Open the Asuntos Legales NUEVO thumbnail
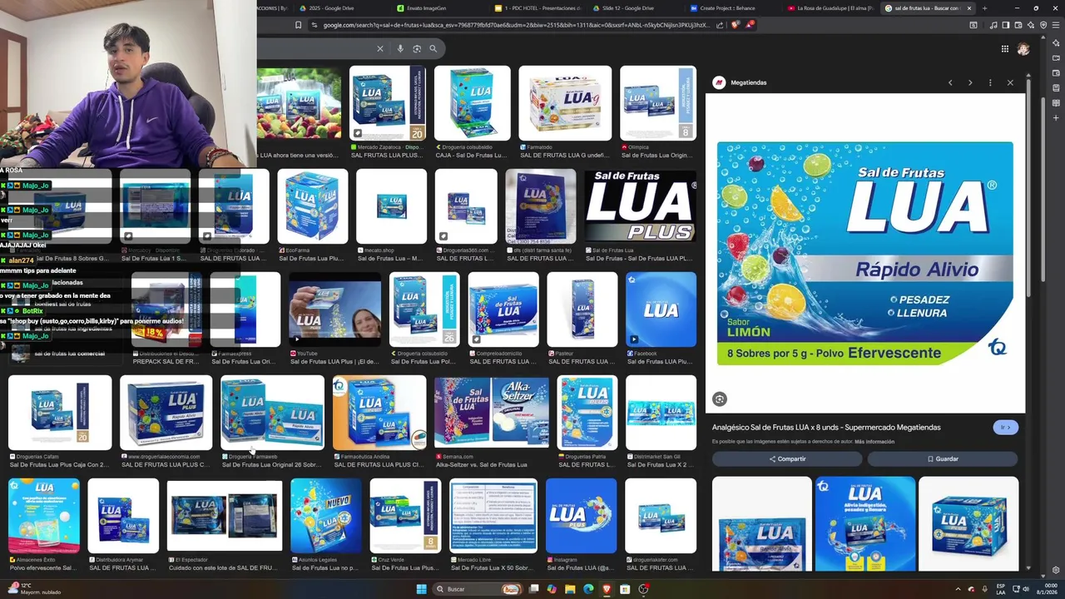This screenshot has width=1065, height=599. pos(326,516)
